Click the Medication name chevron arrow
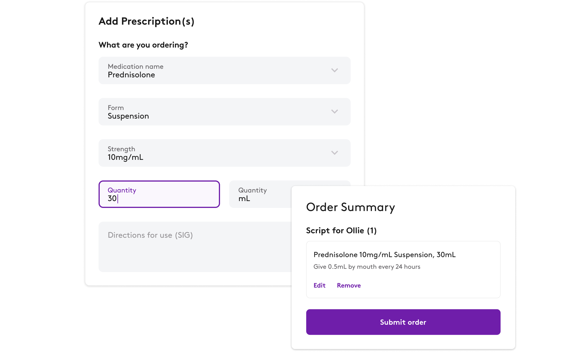This screenshot has width=573, height=352. 334,70
